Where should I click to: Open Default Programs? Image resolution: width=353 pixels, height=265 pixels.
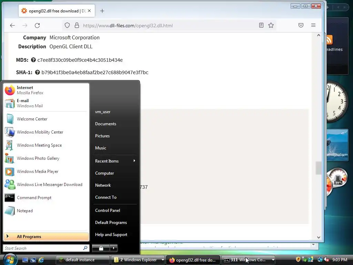pyautogui.click(x=111, y=223)
